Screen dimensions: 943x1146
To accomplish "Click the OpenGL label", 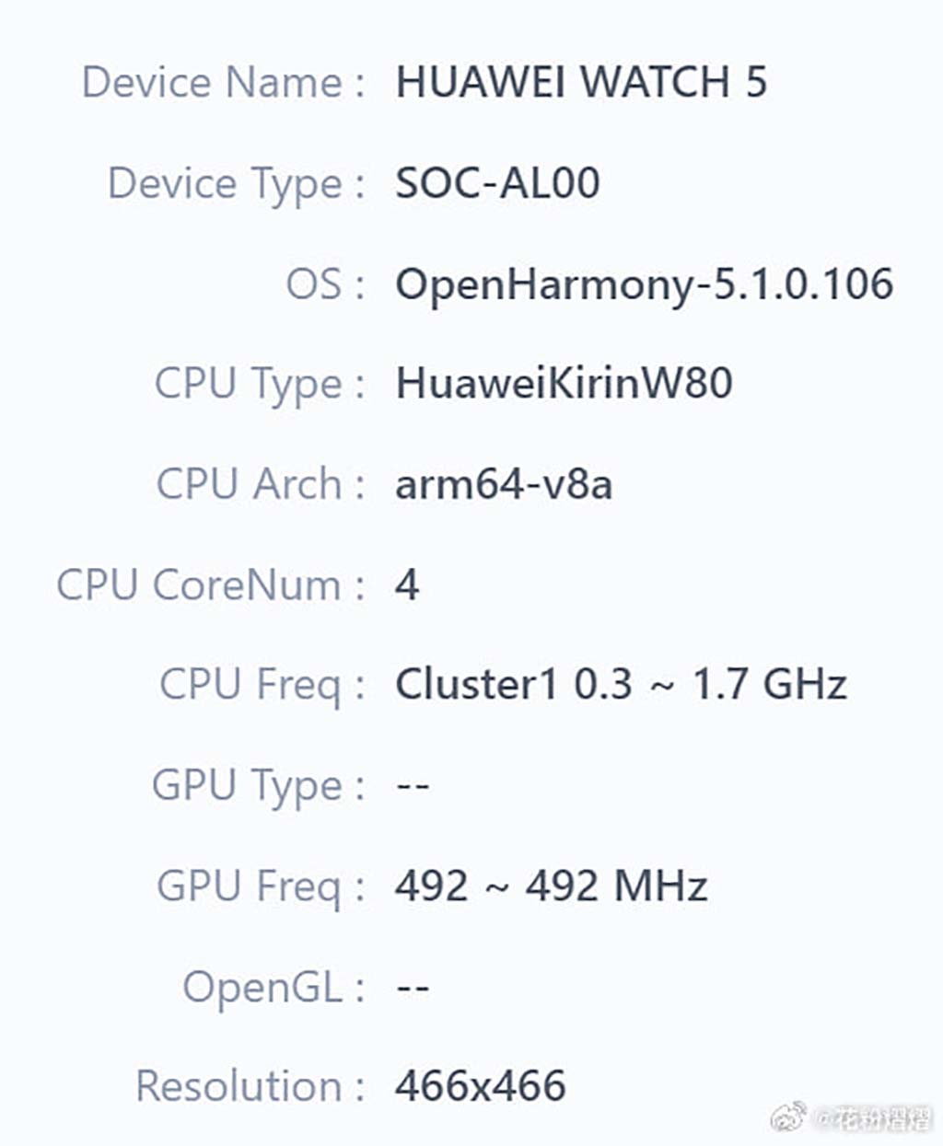I will 262,987.
